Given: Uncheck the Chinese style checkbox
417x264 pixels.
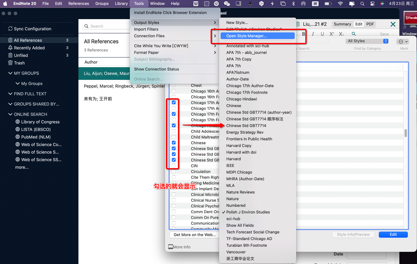Looking at the screenshot, I should [x=174, y=143].
